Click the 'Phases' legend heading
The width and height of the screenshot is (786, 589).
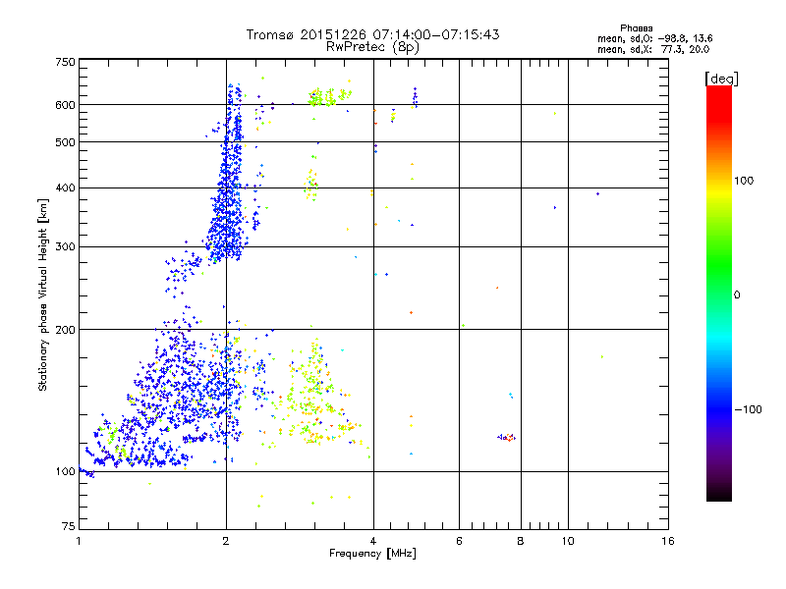(636, 28)
